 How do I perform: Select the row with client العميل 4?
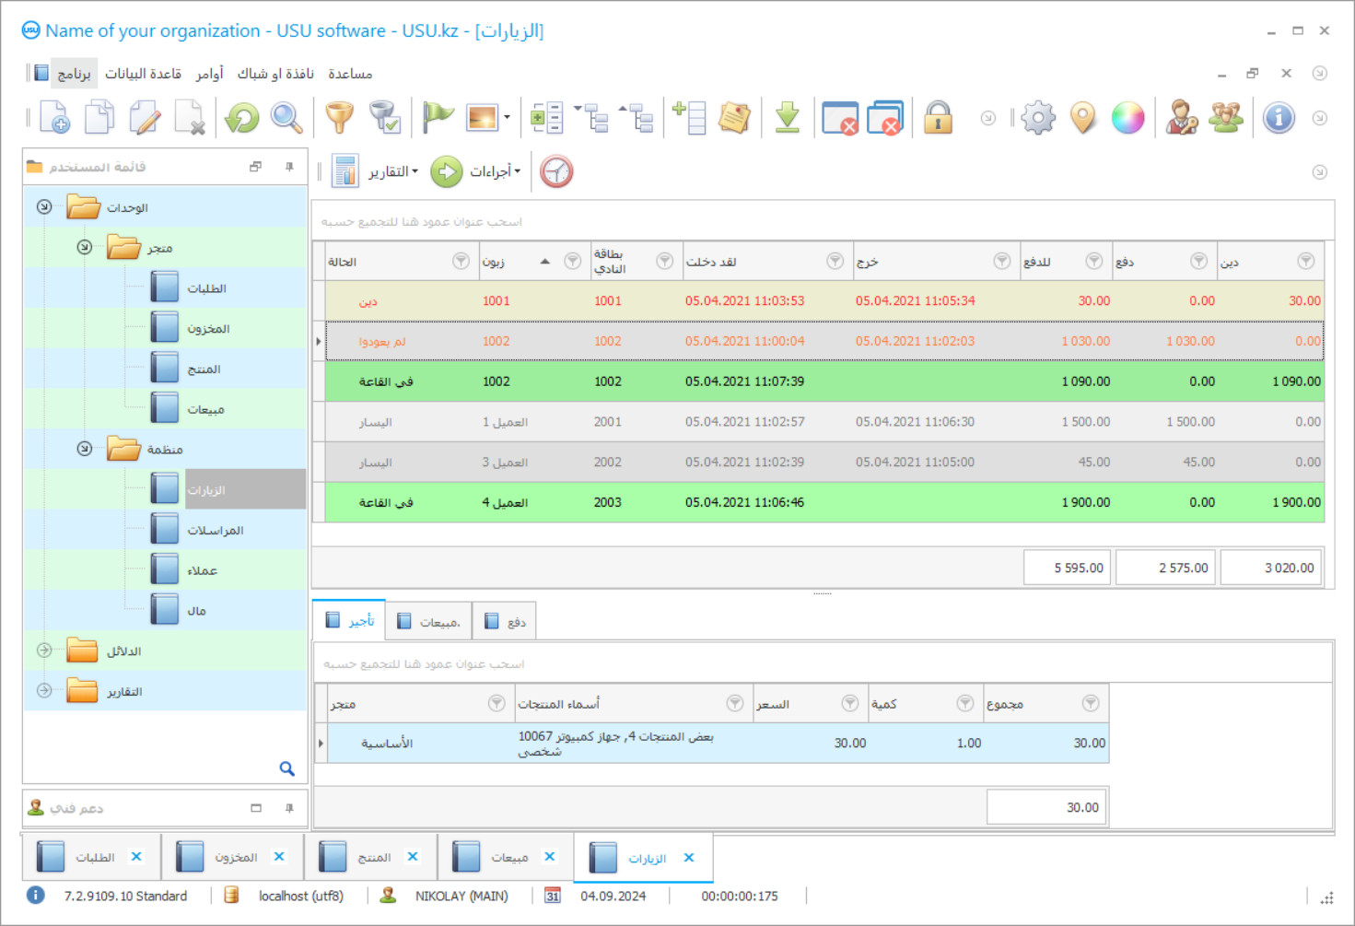pos(505,503)
